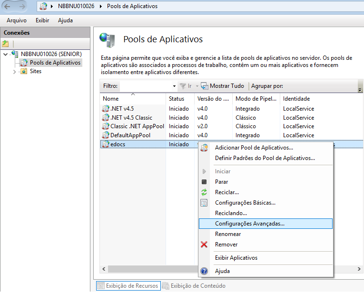The width and height of the screenshot is (364, 292).
Task: Select Reciclar... from context menu
Action: 266,192
